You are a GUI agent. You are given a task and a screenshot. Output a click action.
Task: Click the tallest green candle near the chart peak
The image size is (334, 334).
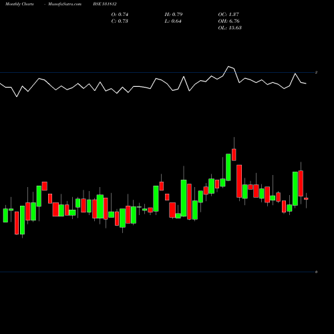click(228, 167)
